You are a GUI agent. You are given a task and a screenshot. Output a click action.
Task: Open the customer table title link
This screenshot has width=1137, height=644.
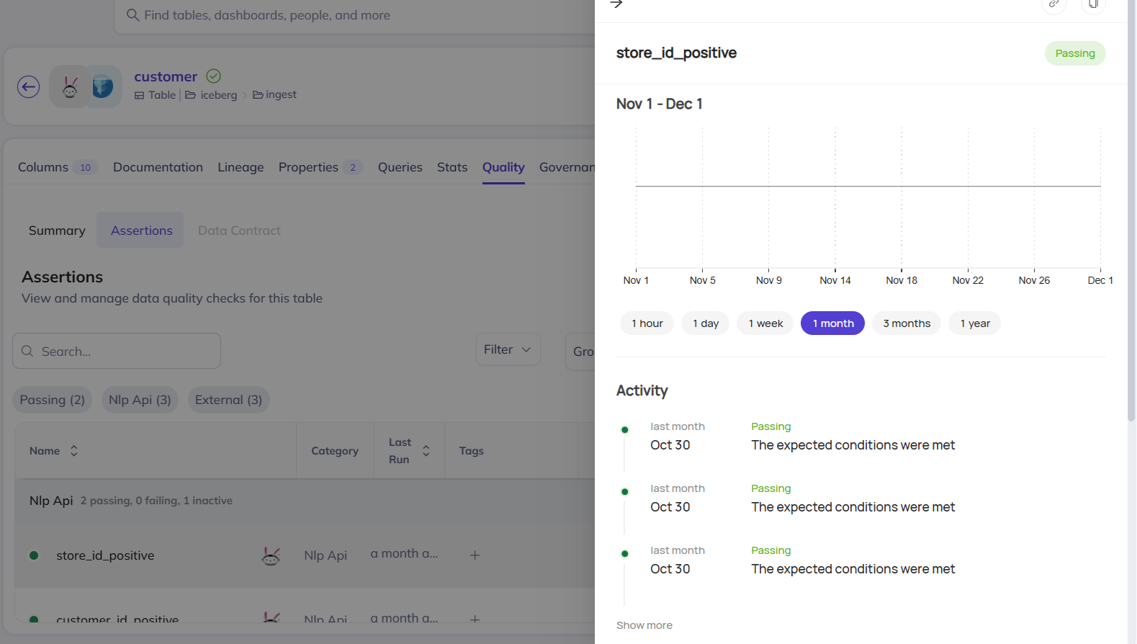(x=166, y=76)
